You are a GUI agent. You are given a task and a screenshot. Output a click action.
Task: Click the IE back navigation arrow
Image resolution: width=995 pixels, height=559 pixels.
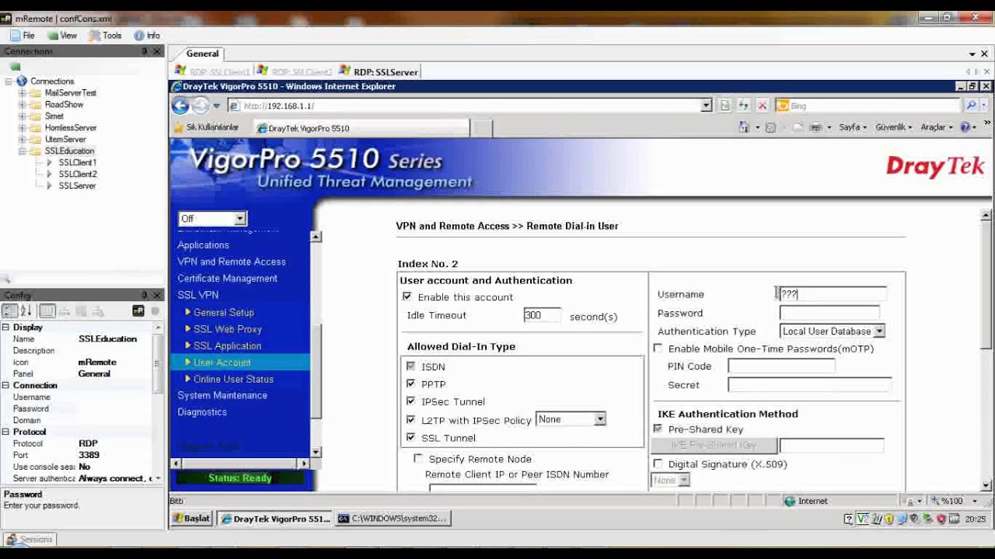point(180,106)
